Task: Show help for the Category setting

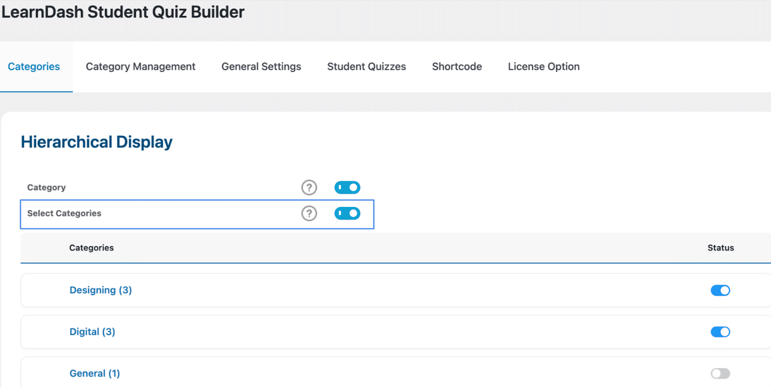Action: [309, 187]
